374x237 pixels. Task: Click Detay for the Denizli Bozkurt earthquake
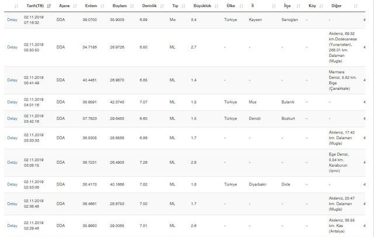[12, 118]
